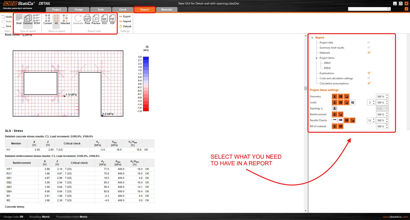Switch to the Check tab
The image size is (410, 220).
(122, 9)
